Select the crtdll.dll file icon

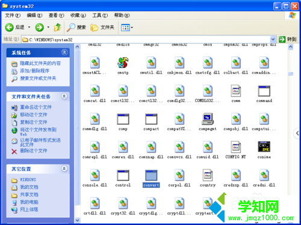point(95,203)
